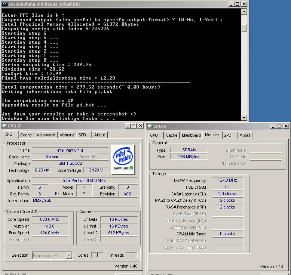Switch to Cache tab in right CPU-Z window
Viewport: 291px width, 275px height.
coord(172,135)
